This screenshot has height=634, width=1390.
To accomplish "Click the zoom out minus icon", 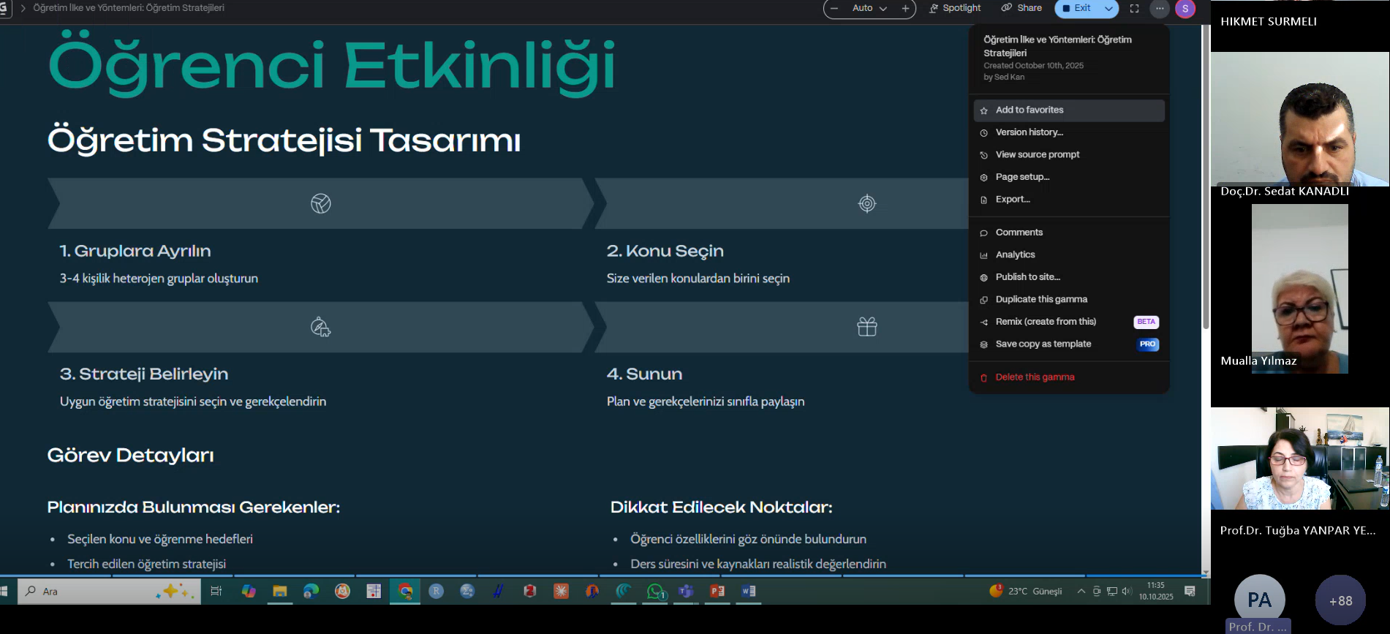I will coord(834,8).
